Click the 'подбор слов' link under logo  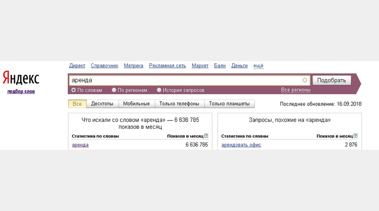click(x=21, y=91)
